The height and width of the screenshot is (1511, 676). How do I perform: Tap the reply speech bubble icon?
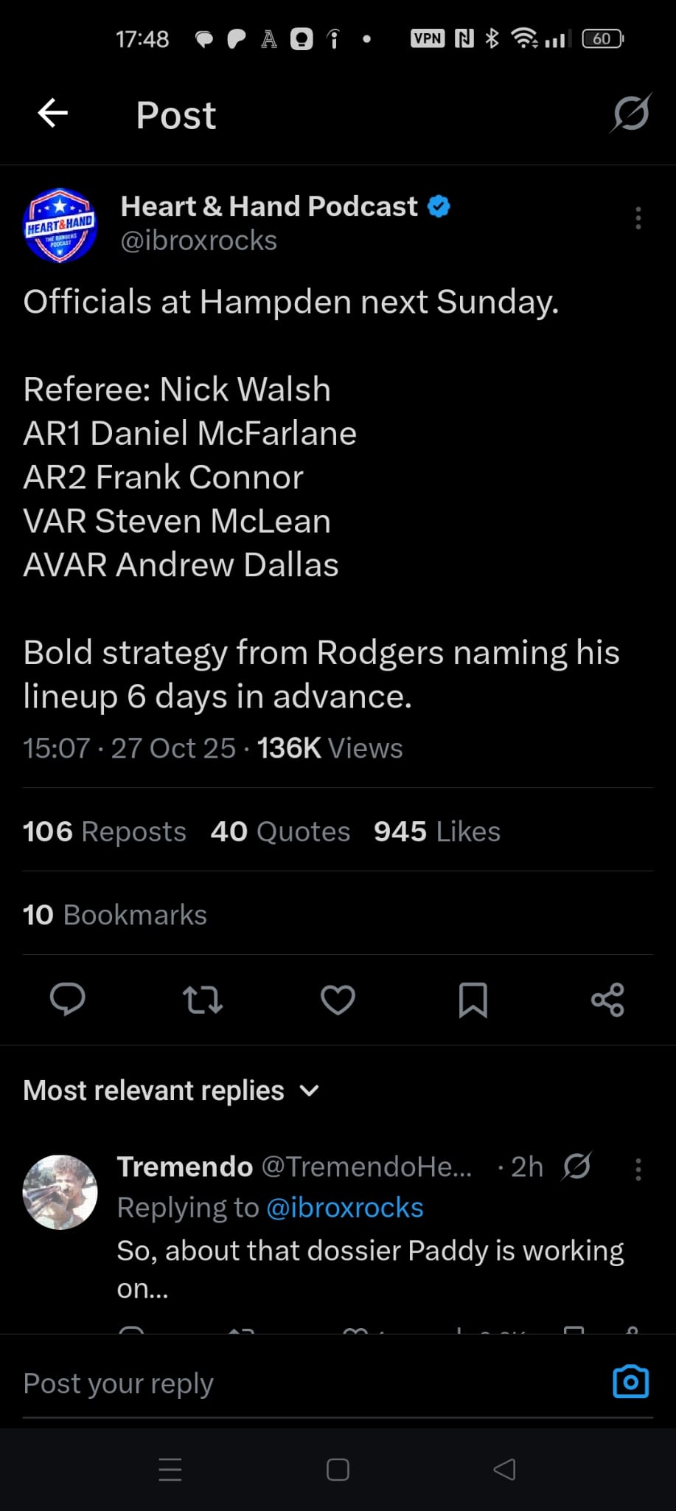tap(68, 1000)
